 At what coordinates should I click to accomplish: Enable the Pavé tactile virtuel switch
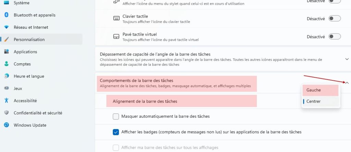click(335, 36)
